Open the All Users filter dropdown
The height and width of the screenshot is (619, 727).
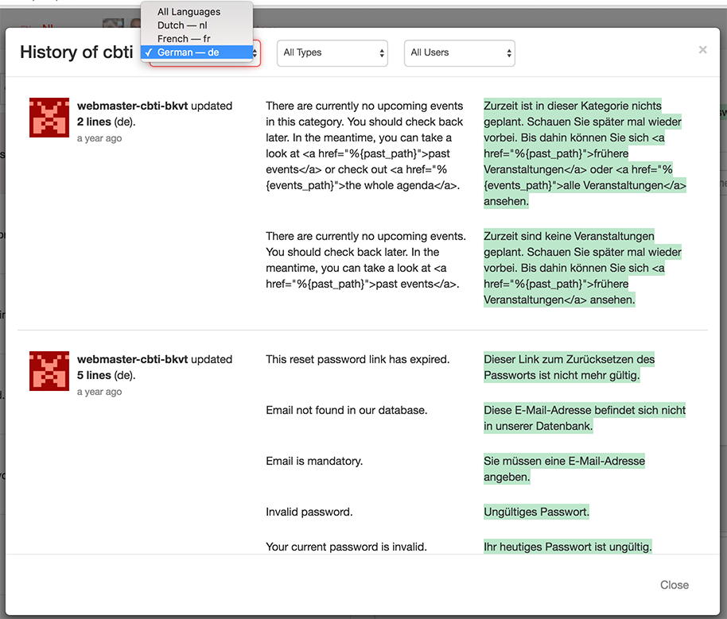tap(460, 52)
